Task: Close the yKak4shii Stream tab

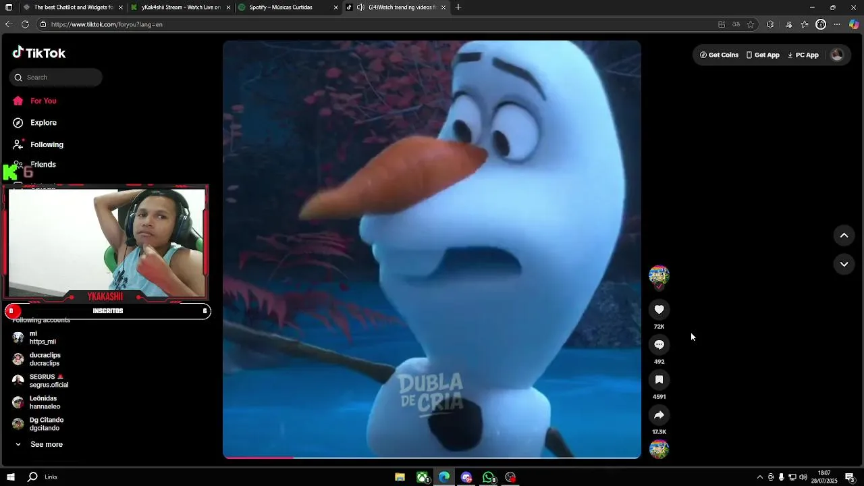Action: pos(228,7)
